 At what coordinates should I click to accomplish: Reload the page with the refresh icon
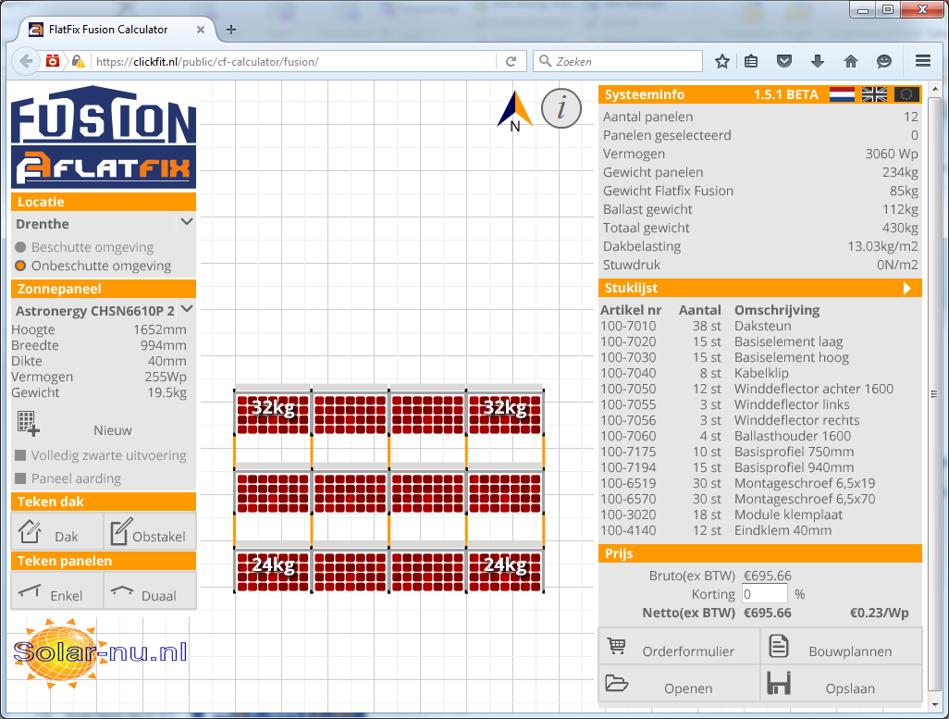511,61
